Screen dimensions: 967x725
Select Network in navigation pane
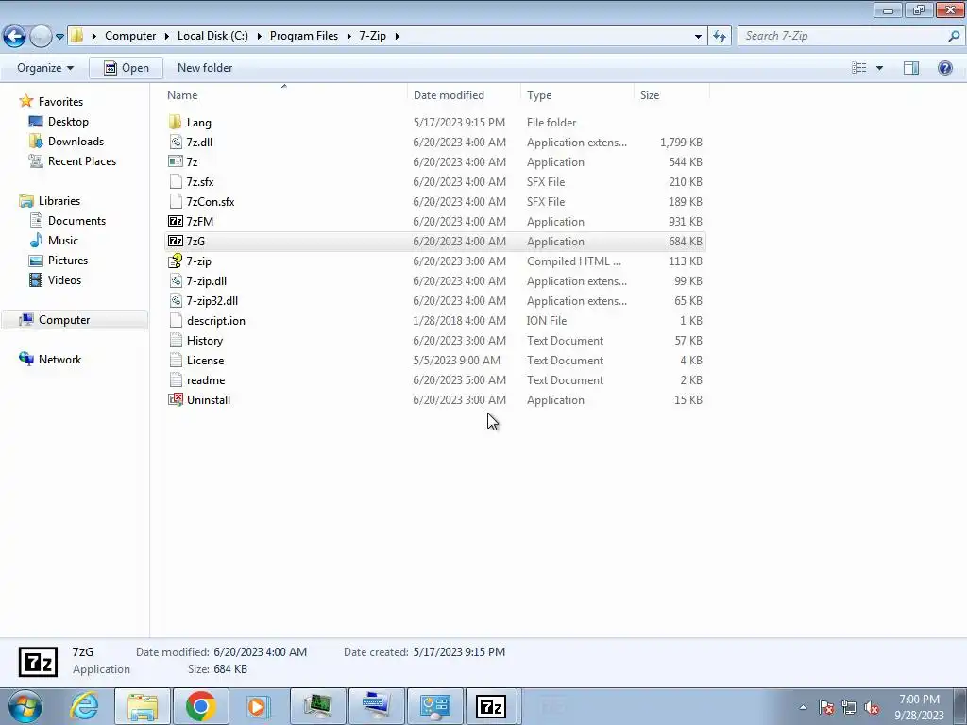click(59, 360)
